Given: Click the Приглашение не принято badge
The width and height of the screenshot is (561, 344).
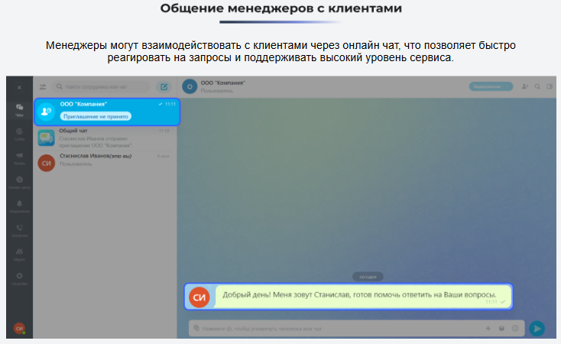Looking at the screenshot, I should [x=96, y=116].
